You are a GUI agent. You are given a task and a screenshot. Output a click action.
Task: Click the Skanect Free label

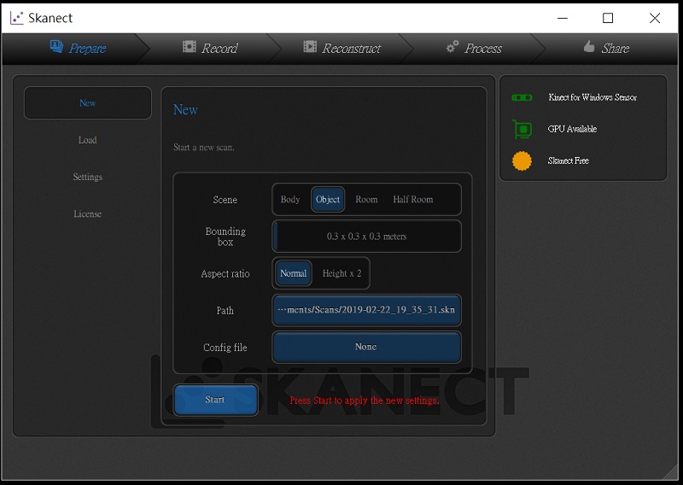pos(569,161)
